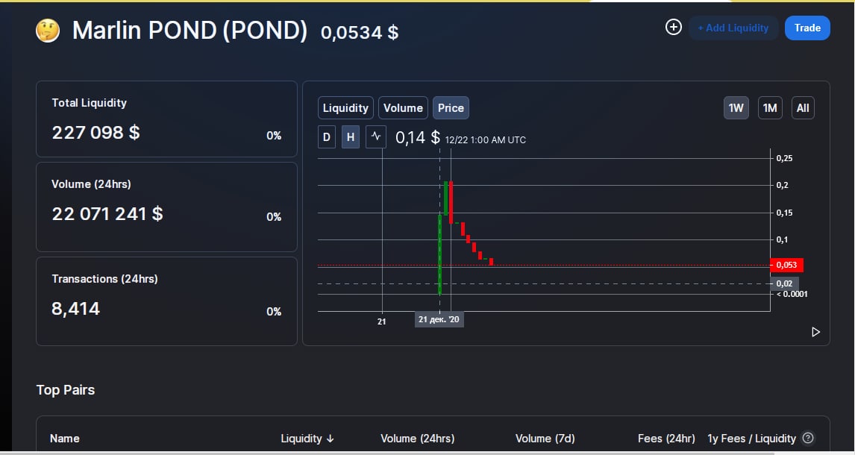Click the blue Trade button
Viewport: 855px width, 455px height.
pyautogui.click(x=807, y=28)
